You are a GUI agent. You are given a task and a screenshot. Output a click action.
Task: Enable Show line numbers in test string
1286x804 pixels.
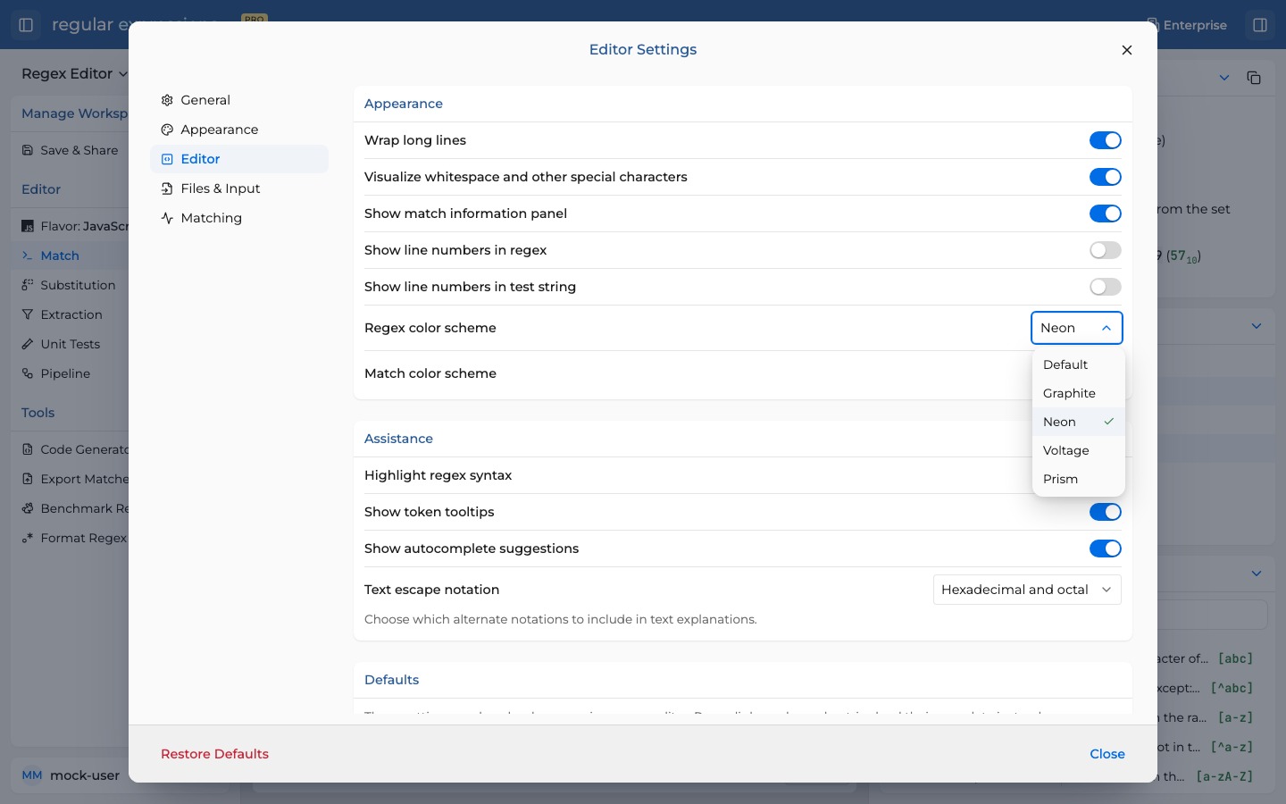[1106, 287]
